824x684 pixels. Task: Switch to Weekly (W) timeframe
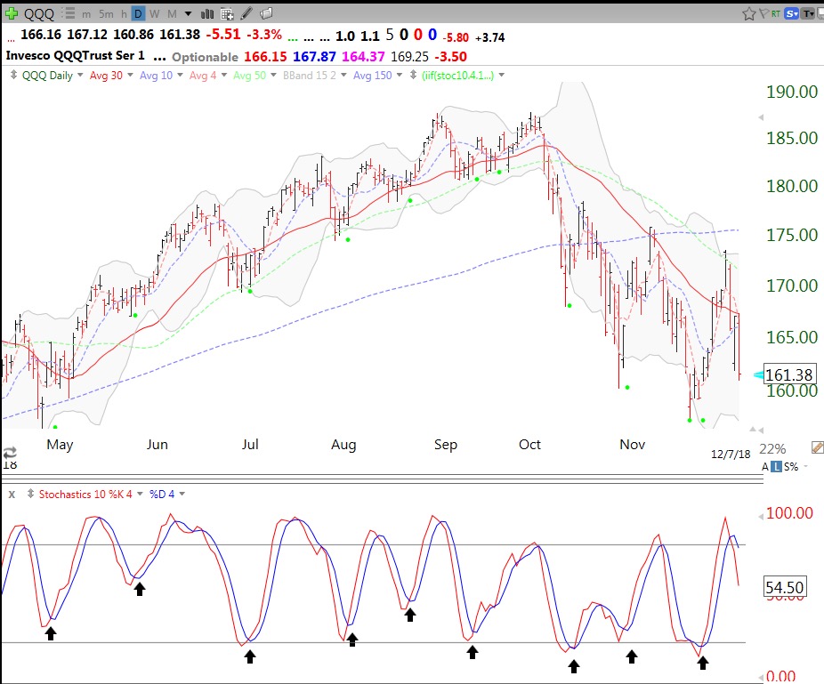click(155, 14)
